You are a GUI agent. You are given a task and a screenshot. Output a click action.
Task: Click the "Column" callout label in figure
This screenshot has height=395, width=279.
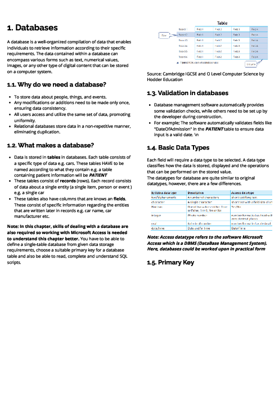click(x=251, y=64)
